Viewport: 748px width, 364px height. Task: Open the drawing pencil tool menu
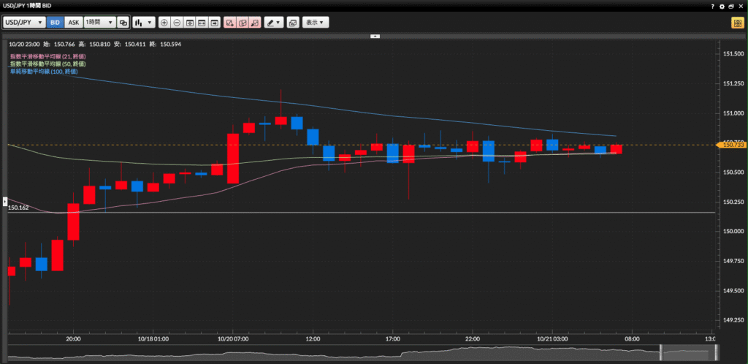tap(273, 23)
